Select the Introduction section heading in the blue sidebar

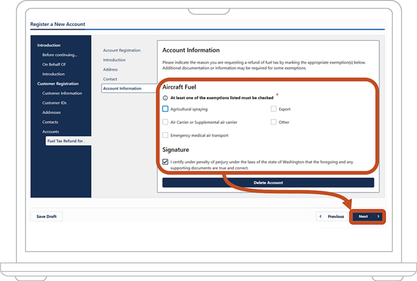coord(48,45)
